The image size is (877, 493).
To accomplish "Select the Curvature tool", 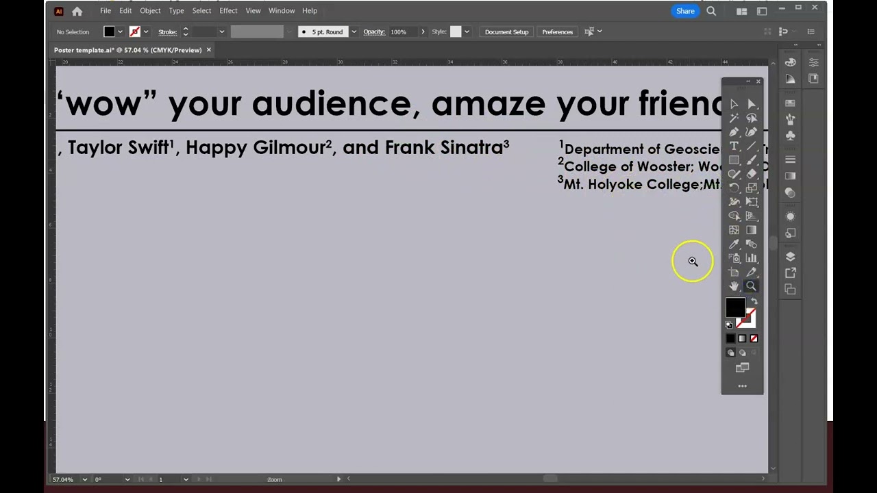I will pos(752,132).
